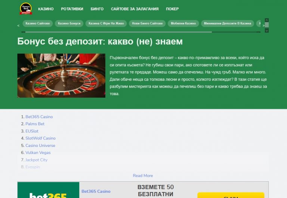Click the roulette wheel article image

[61, 76]
